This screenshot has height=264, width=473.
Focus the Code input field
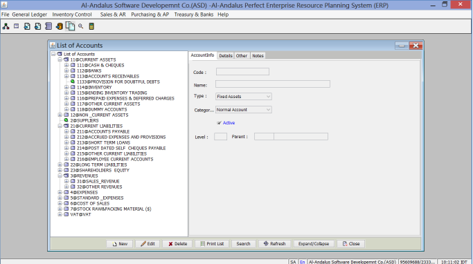point(242,72)
